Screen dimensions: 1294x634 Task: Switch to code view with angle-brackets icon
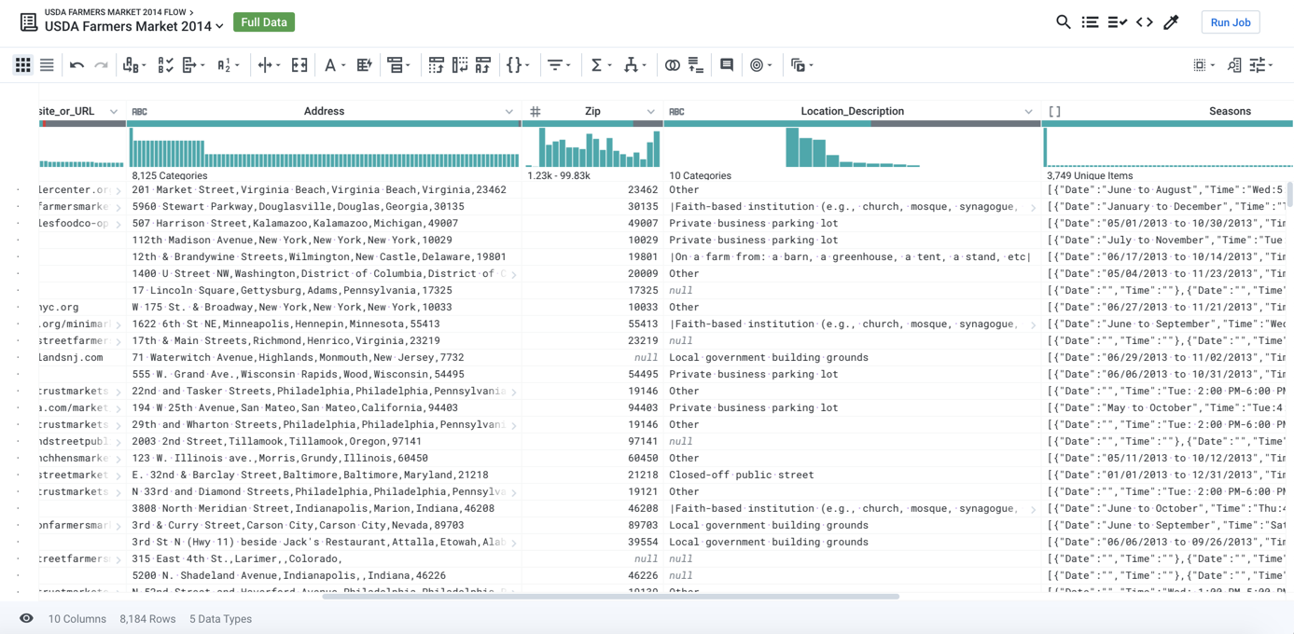point(1145,21)
